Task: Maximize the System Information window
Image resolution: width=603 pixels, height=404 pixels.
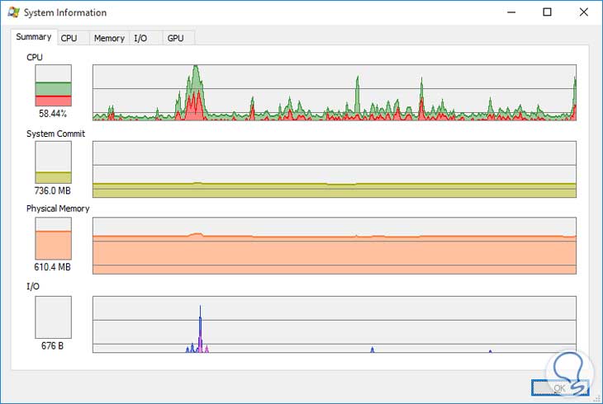Action: point(547,12)
